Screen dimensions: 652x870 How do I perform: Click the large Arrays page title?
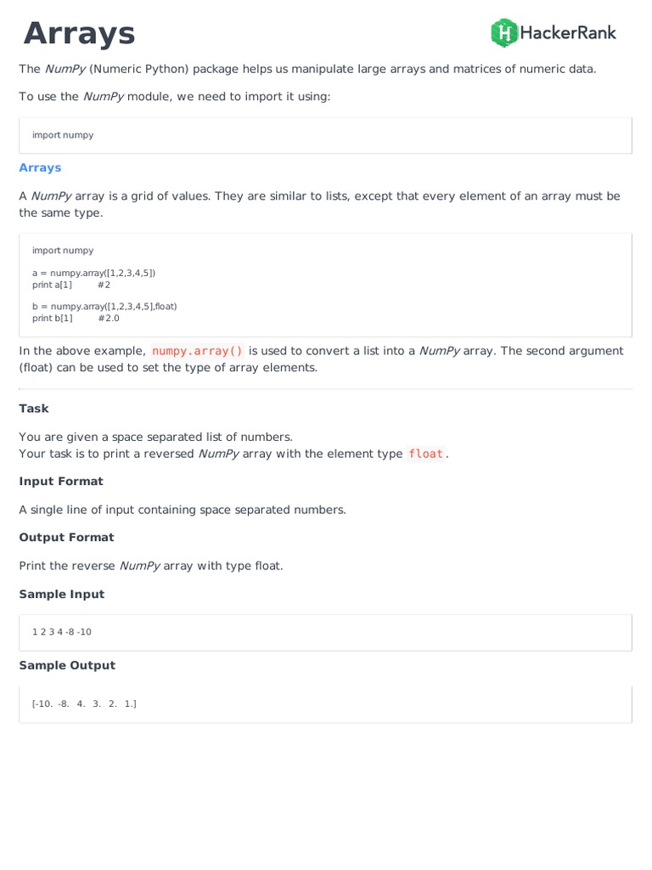pyautogui.click(x=79, y=34)
